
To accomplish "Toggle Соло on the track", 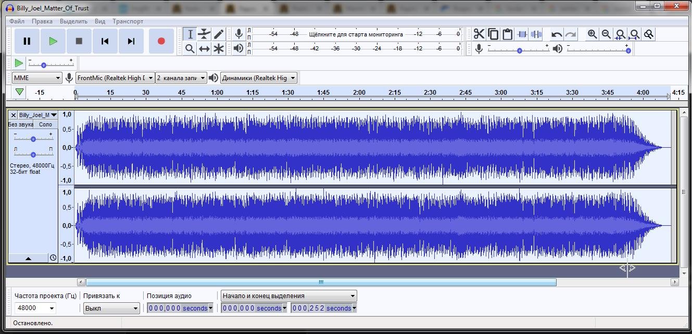I will [x=46, y=124].
